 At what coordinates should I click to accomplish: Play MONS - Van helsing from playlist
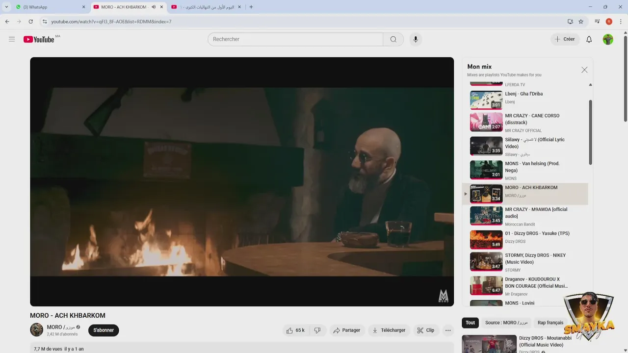[x=525, y=171]
